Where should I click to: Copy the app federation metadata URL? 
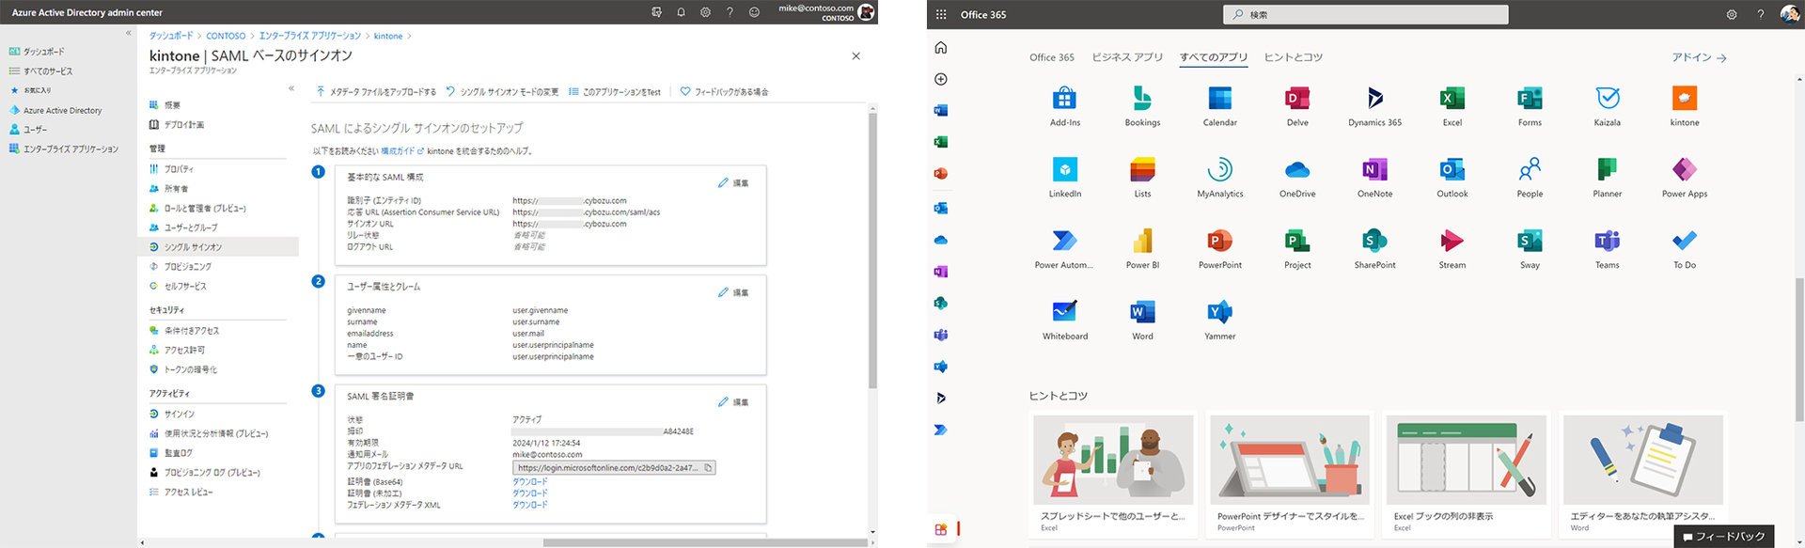tap(708, 467)
